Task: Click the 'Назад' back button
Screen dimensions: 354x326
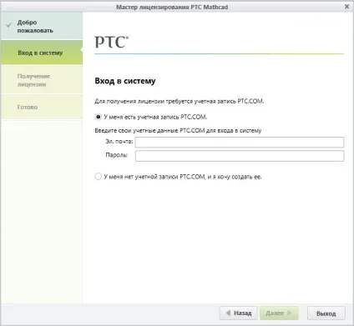Action: (239, 313)
